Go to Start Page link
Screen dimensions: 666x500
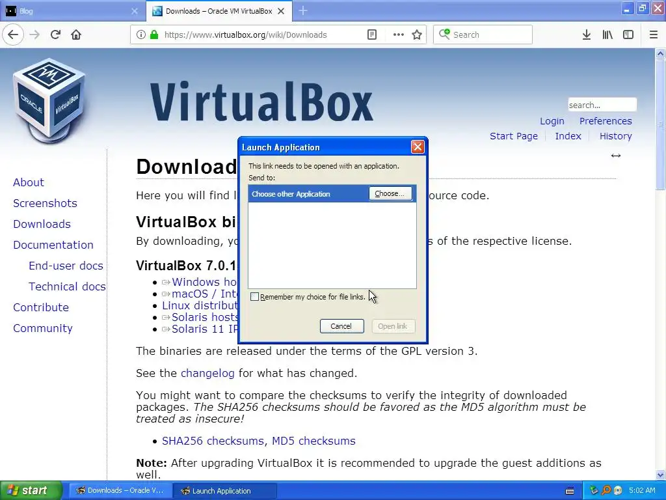point(514,136)
